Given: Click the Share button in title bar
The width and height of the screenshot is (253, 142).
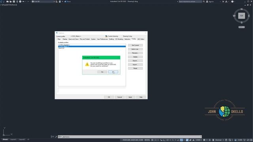Looking at the screenshot, I should [68, 2].
